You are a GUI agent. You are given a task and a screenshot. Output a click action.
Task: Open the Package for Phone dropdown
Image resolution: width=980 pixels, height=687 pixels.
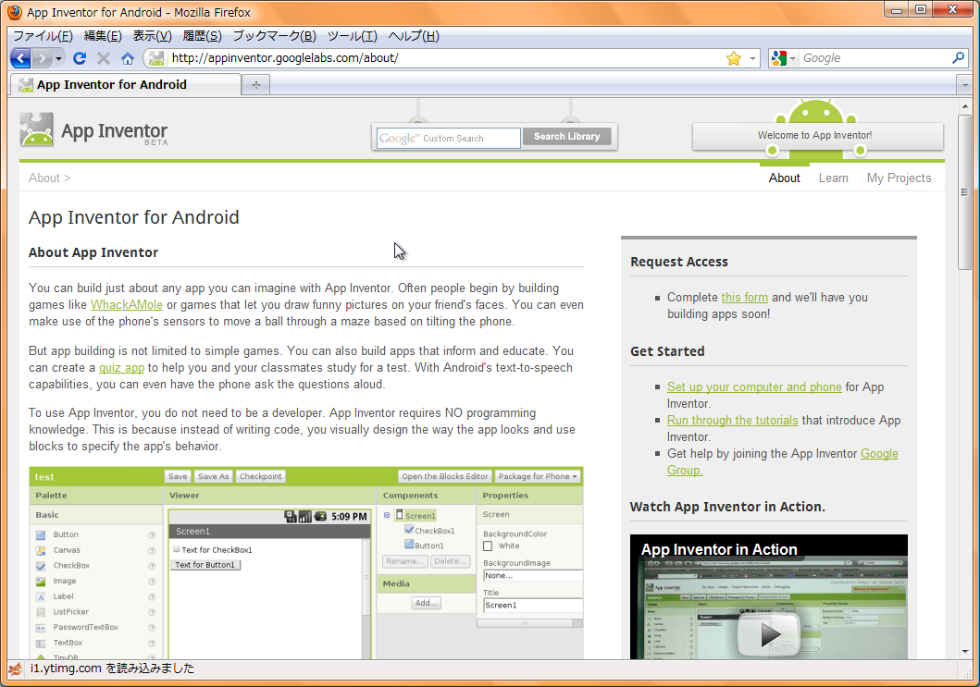(539, 476)
